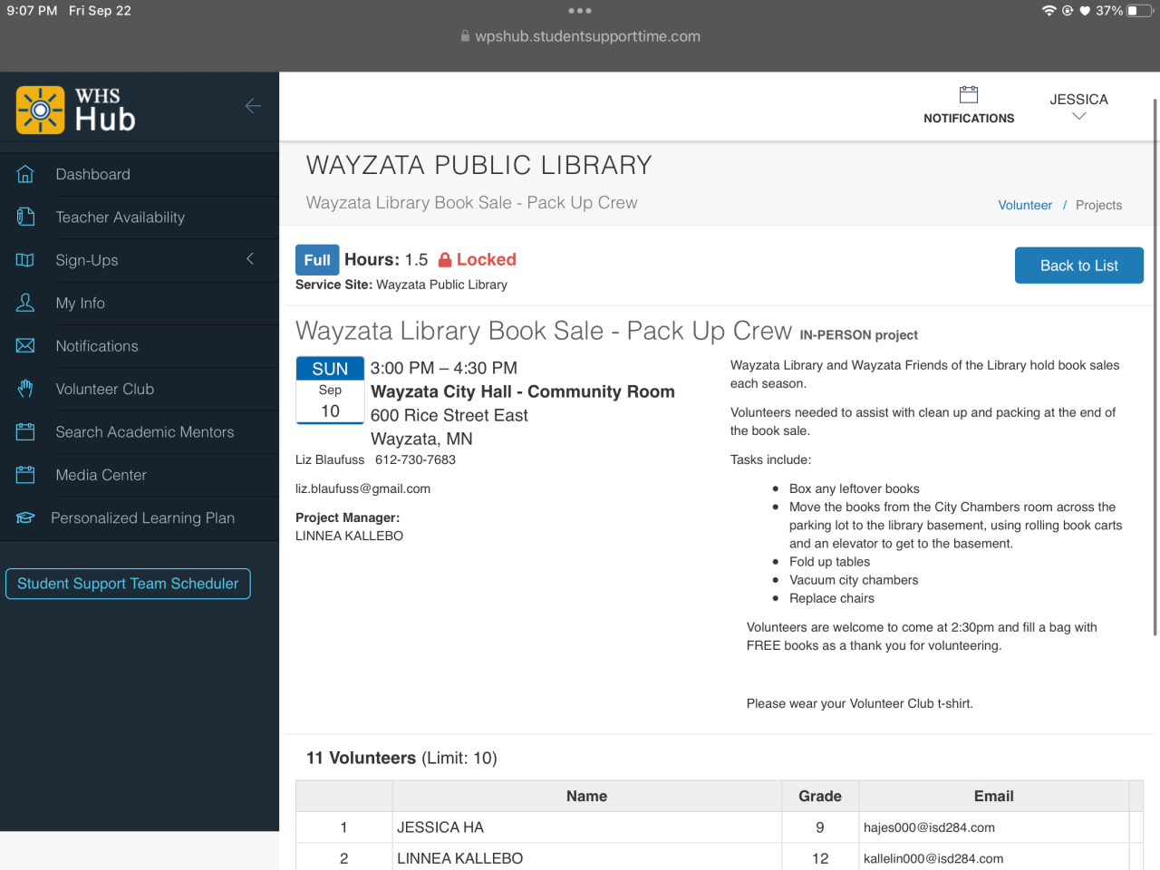The width and height of the screenshot is (1160, 870).
Task: Click the My Info person icon
Action: 25,303
